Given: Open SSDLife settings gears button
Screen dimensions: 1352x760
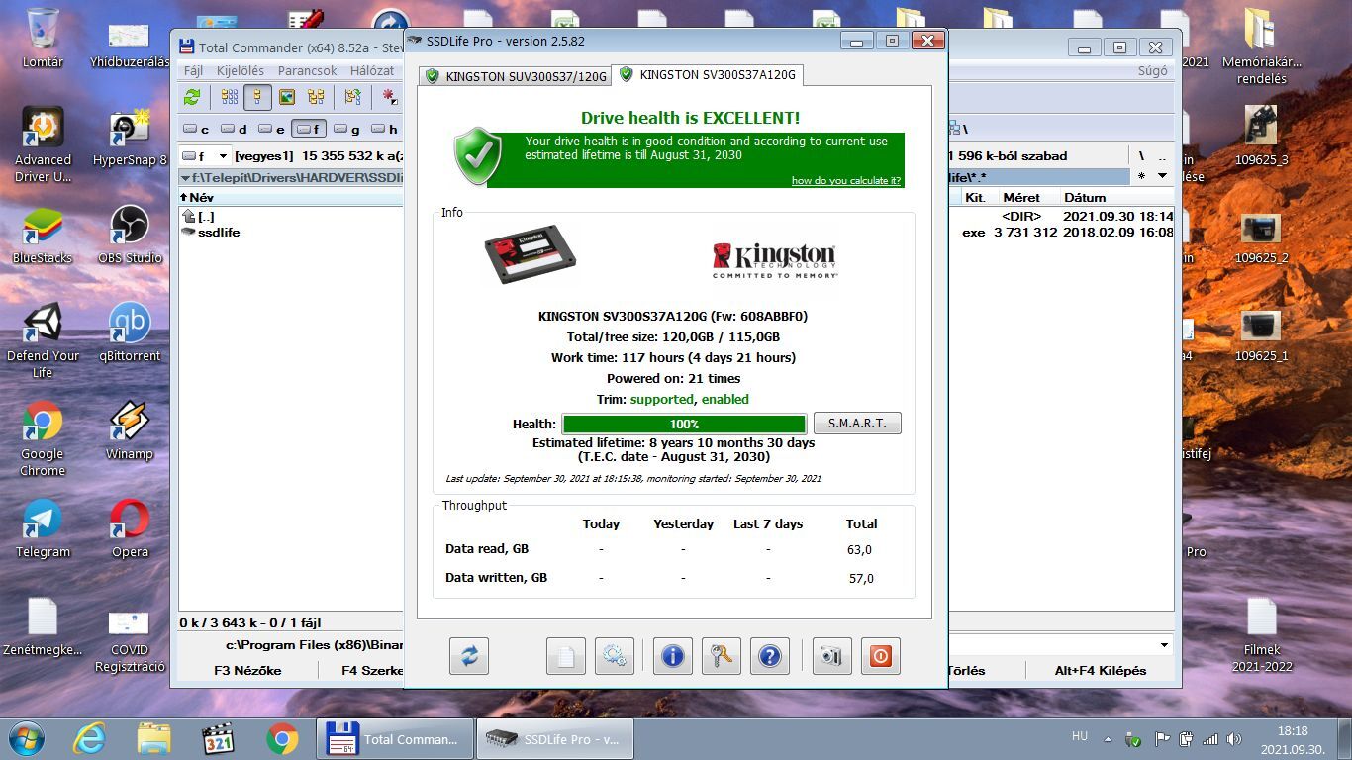Looking at the screenshot, I should (x=615, y=656).
